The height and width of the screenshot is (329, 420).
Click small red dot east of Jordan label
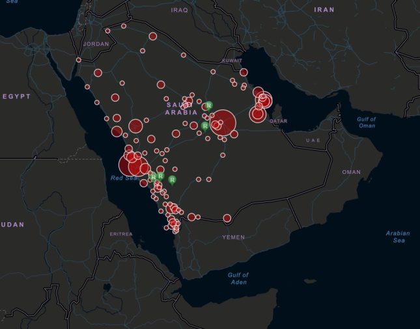tap(142, 50)
